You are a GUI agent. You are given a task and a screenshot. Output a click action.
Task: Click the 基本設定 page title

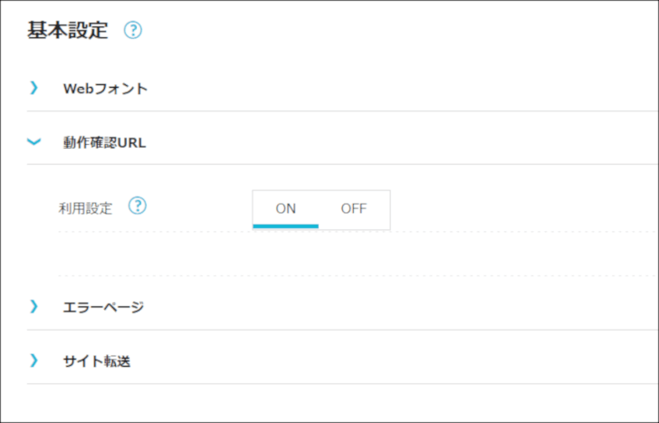[x=68, y=30]
